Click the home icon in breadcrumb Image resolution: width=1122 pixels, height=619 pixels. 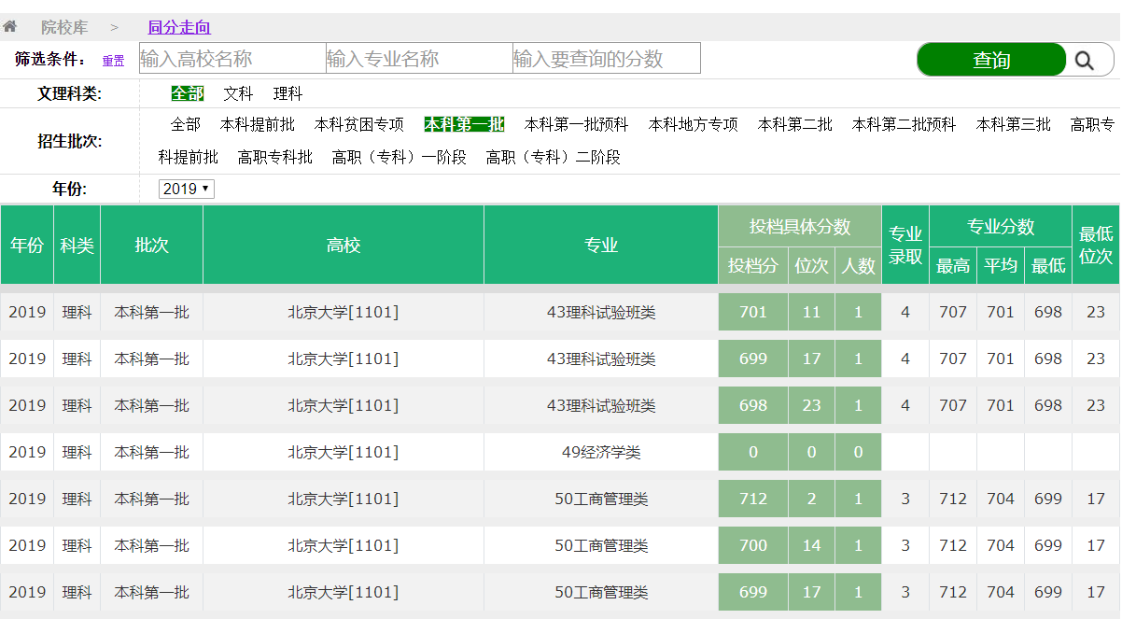tap(10, 27)
